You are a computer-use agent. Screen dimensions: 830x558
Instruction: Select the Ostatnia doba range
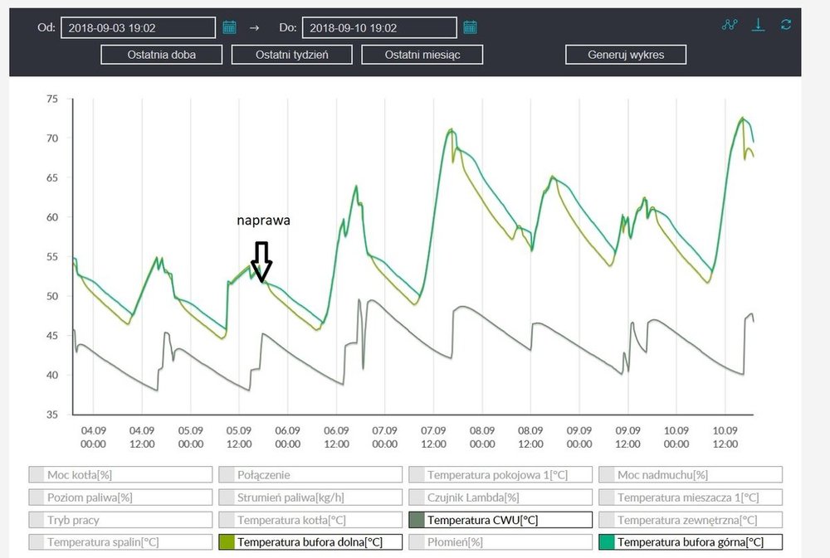(162, 55)
